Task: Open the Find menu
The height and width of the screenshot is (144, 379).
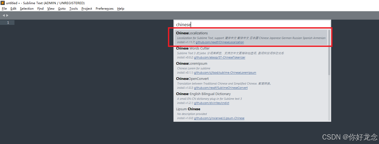Action: click(x=40, y=9)
